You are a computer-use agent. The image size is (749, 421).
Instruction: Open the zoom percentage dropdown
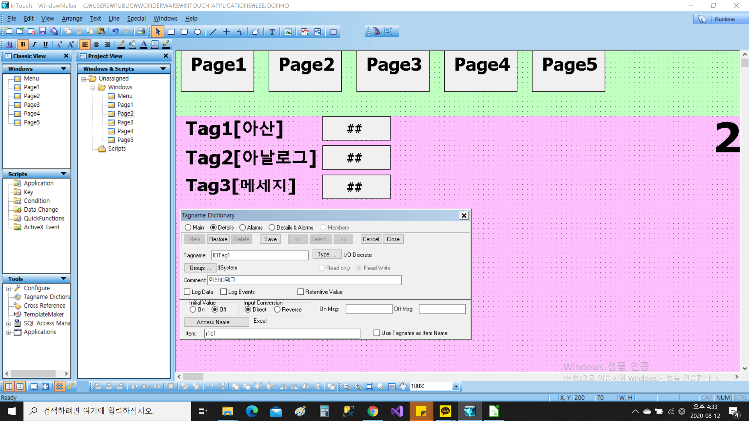point(456,386)
